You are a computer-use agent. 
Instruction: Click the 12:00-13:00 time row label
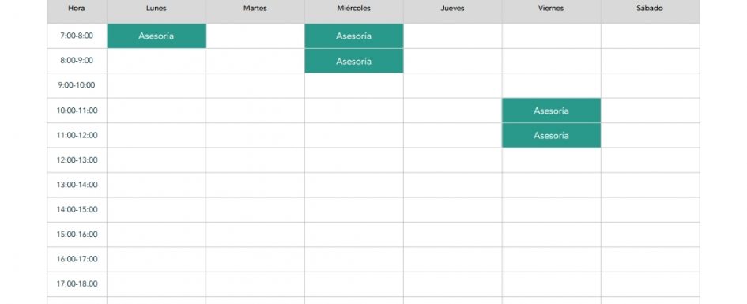click(77, 160)
